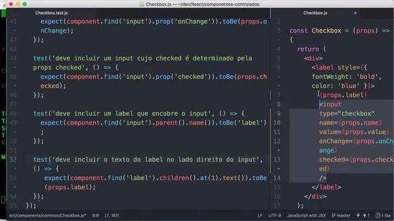
Task: Click 'const Checkbox' declaration text
Action: click(315, 31)
